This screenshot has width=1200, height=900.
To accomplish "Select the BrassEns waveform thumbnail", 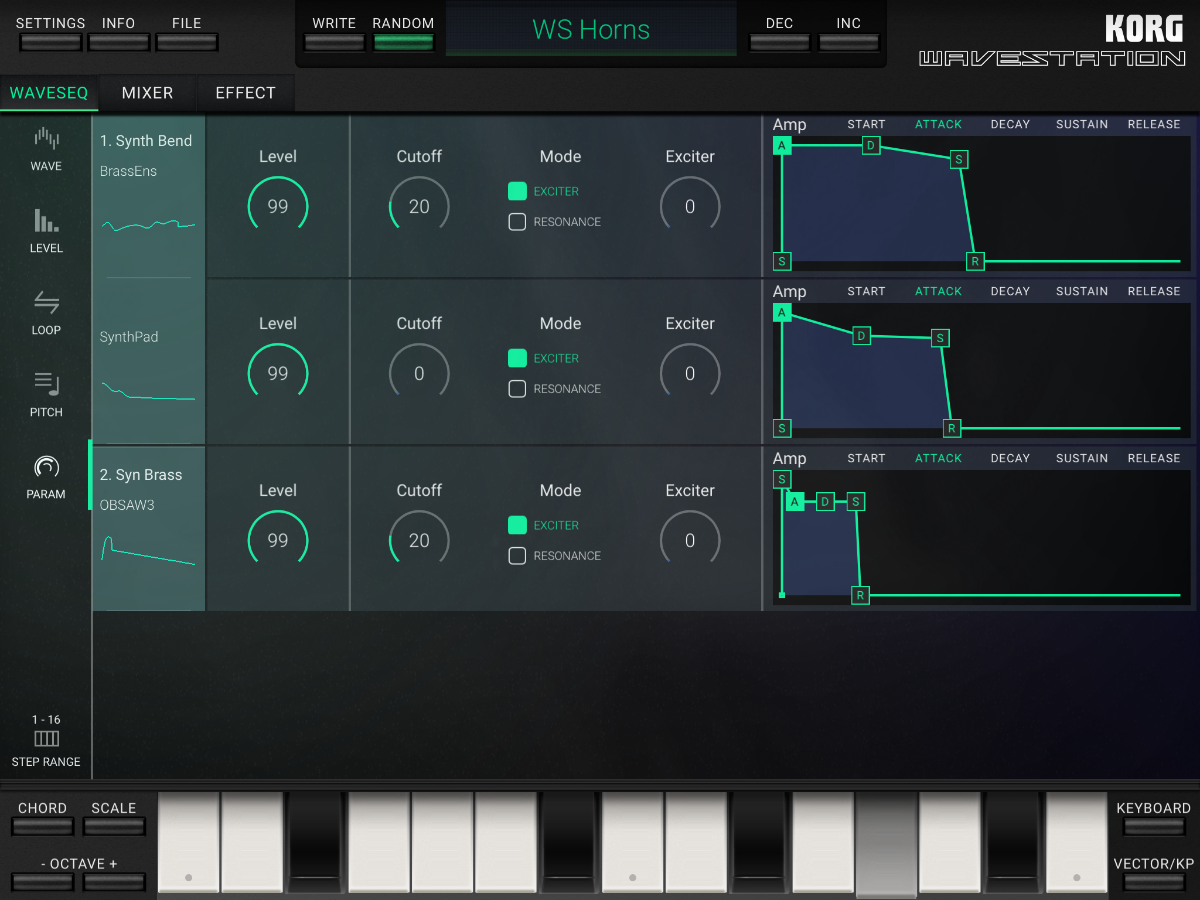I will click(x=148, y=225).
